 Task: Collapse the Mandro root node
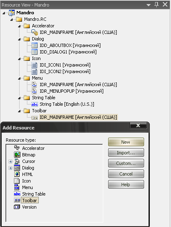[x=4, y=13]
